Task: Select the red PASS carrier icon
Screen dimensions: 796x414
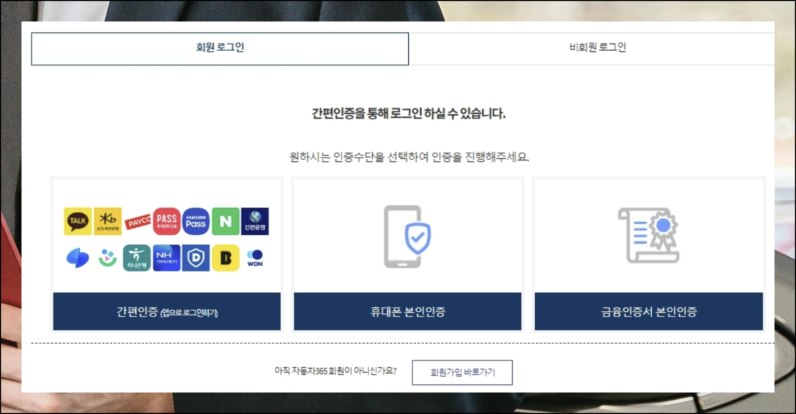Action: [x=167, y=221]
